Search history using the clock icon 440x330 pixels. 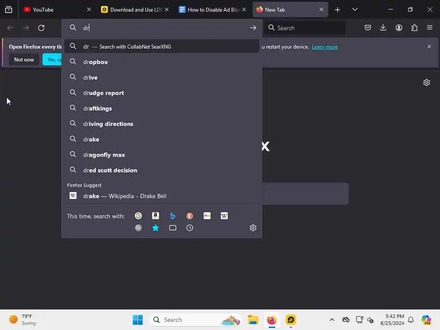tap(189, 228)
